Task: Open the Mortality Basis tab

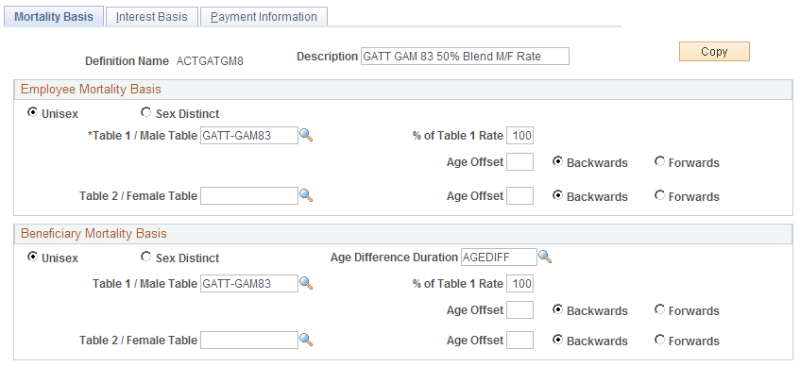Action: [x=54, y=16]
